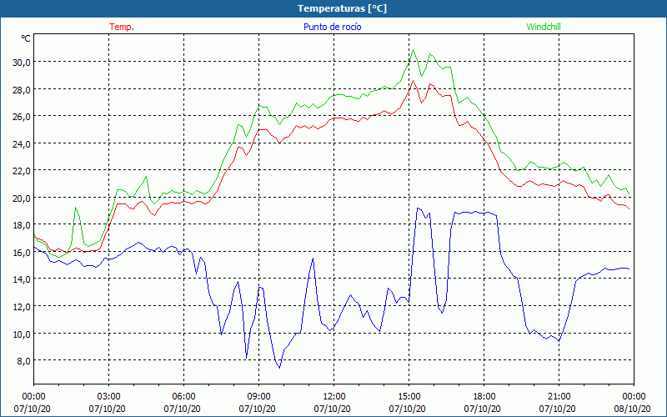Click the '20,0' y-axis value

(x=22, y=198)
